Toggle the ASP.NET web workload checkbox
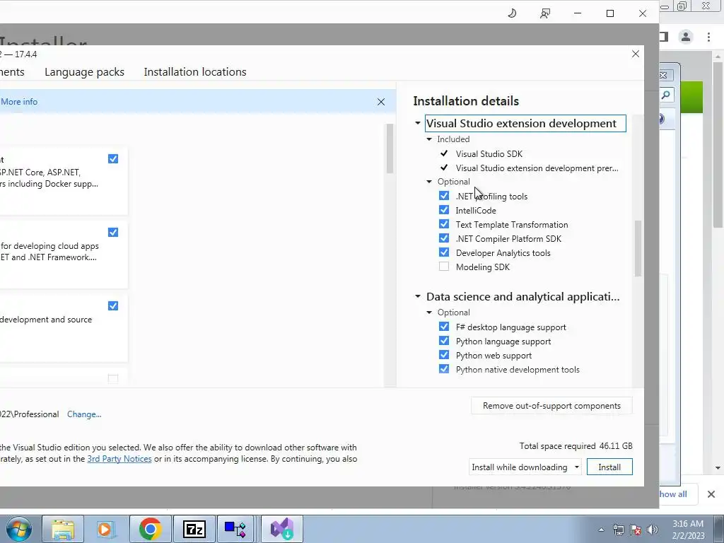This screenshot has width=724, height=543. point(112,159)
